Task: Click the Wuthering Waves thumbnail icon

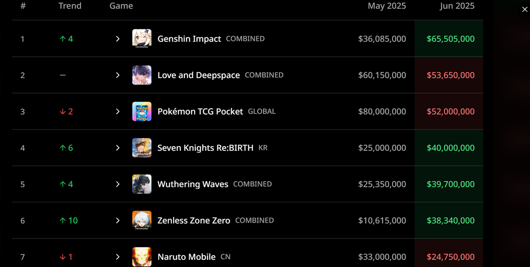Action: 142,184
